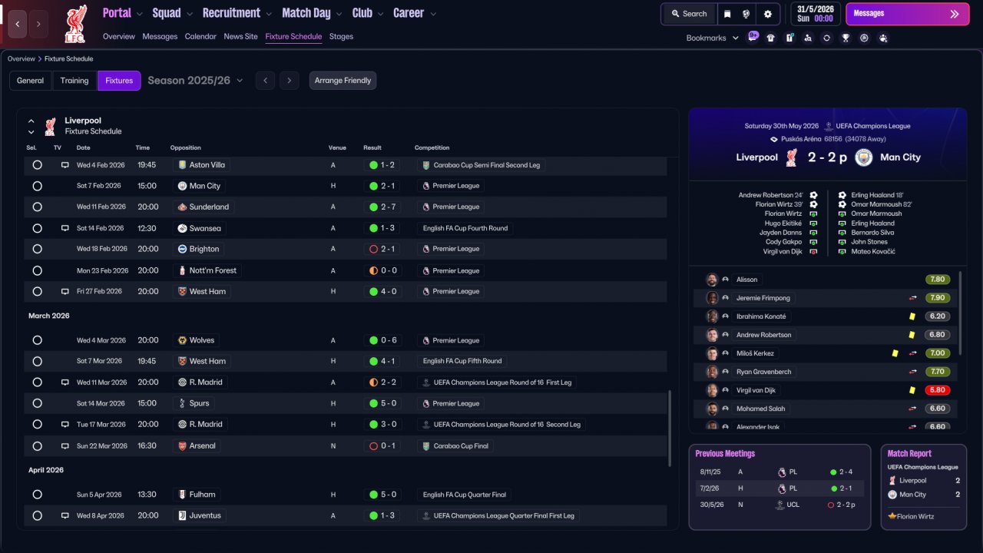This screenshot has height=553, width=983.
Task: Select the Man City fixture radio button
Action: point(37,186)
